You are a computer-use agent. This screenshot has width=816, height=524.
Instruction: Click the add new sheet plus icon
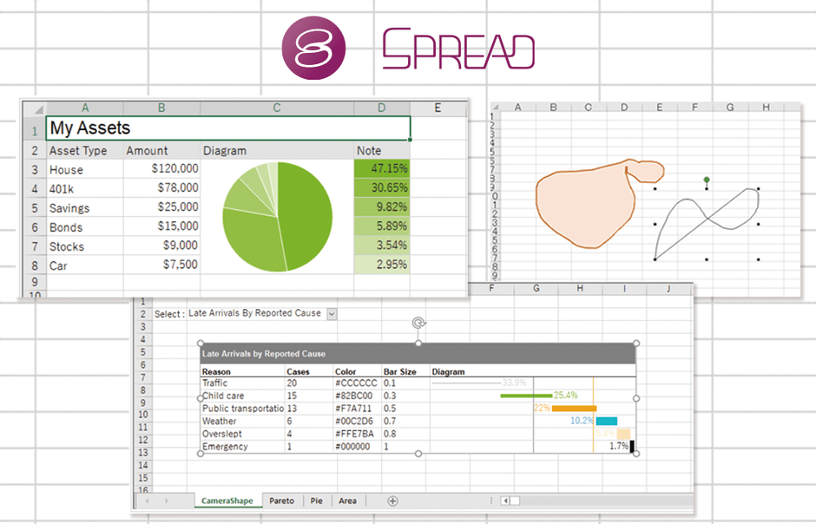coord(393,501)
